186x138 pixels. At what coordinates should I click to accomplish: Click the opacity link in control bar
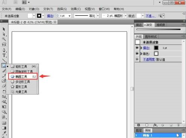(x=150, y=16)
